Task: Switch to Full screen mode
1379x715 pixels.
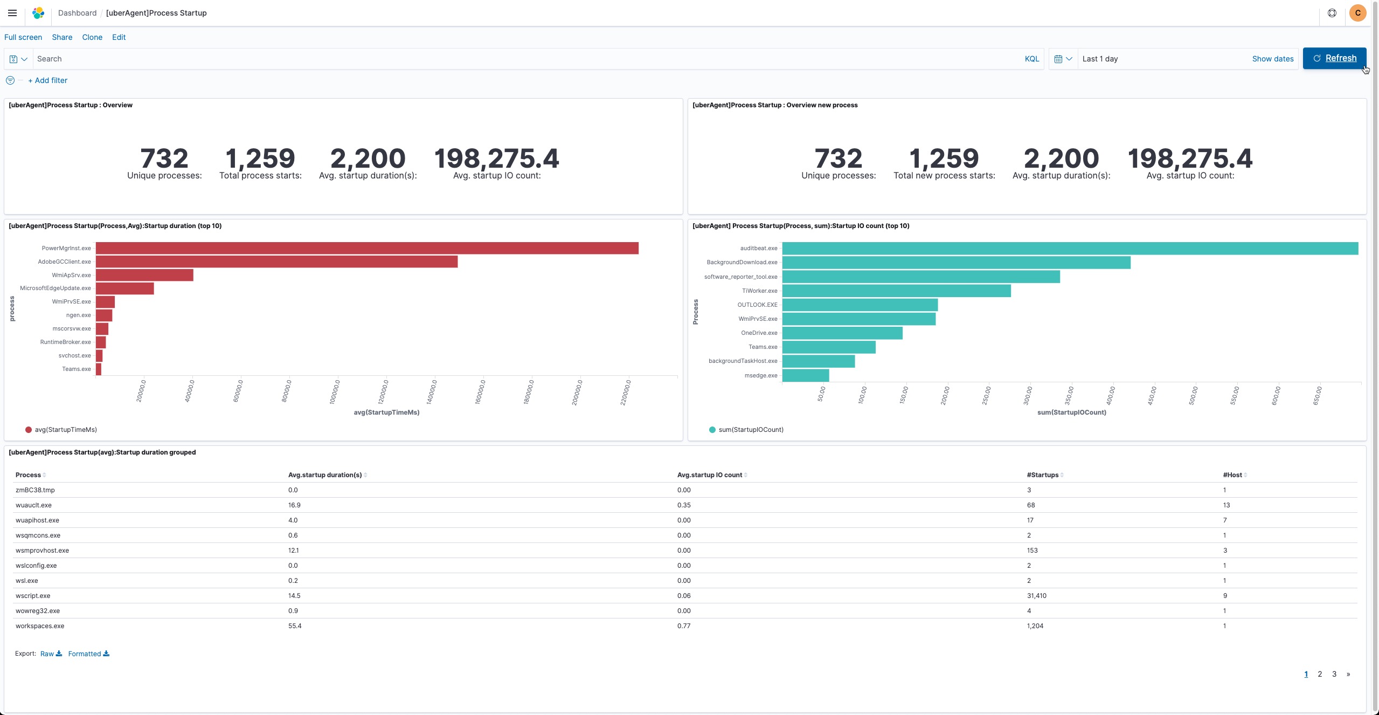Action: (x=23, y=37)
